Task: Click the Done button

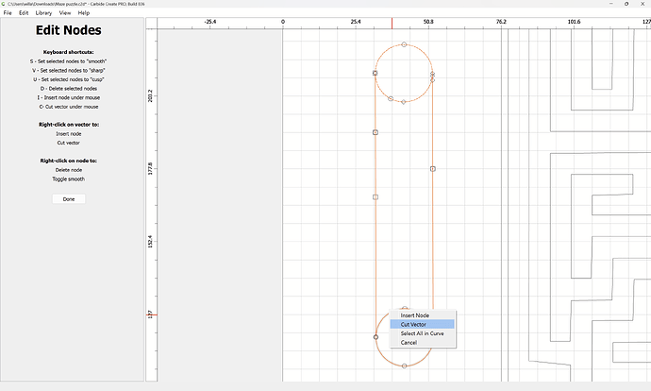Action: [x=69, y=199]
